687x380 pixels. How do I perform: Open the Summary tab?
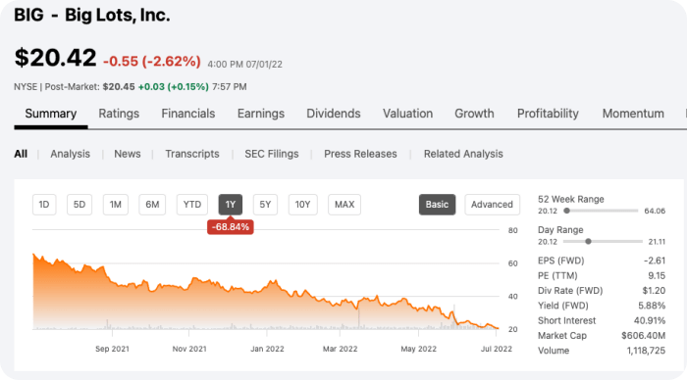pos(51,114)
